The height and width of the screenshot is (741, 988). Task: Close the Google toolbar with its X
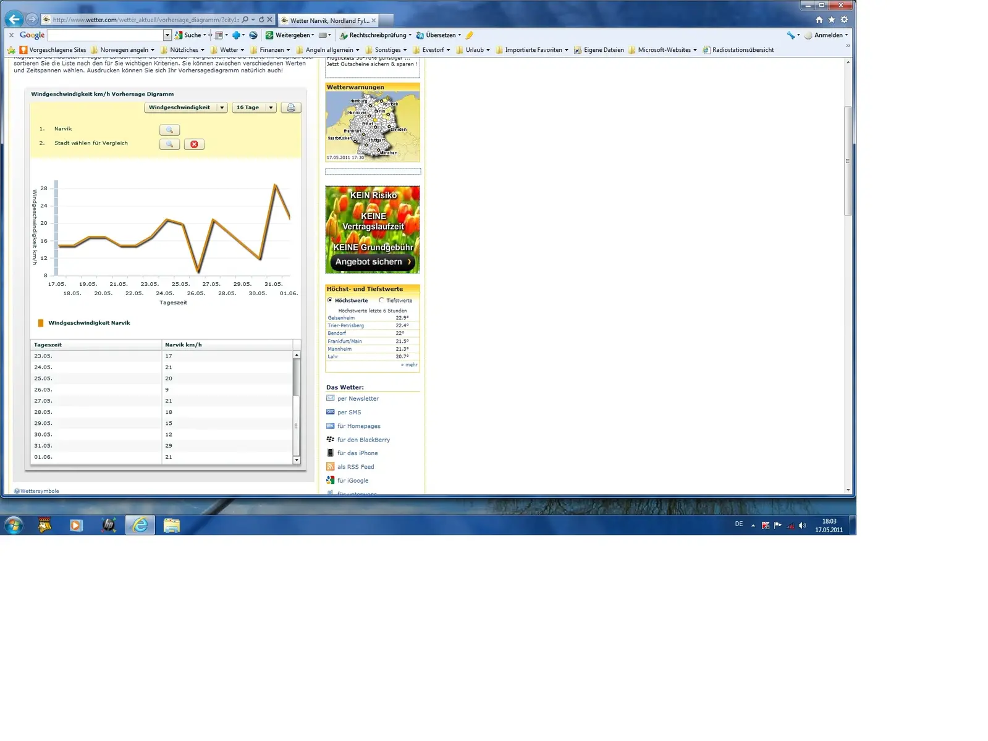point(11,35)
